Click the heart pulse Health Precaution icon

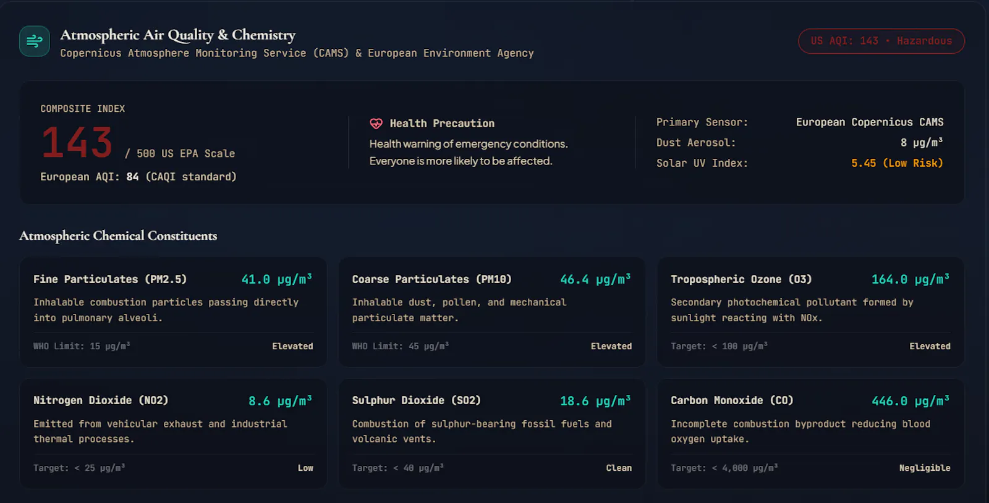(x=376, y=124)
